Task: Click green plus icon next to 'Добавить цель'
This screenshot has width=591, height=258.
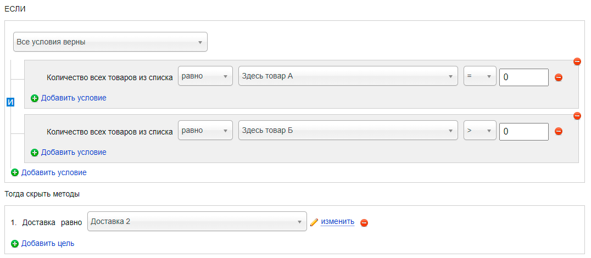Action: (15, 244)
